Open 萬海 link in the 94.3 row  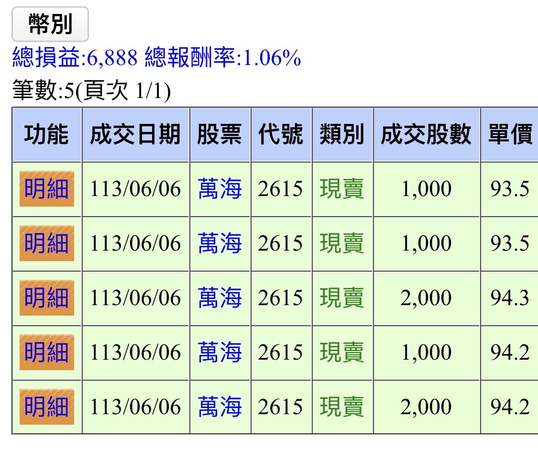click(x=220, y=297)
